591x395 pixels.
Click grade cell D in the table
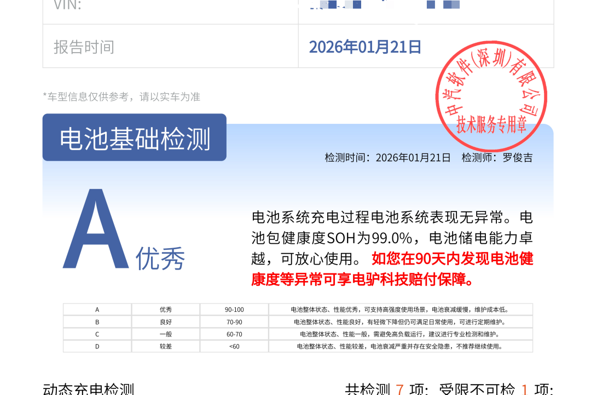pyautogui.click(x=97, y=346)
